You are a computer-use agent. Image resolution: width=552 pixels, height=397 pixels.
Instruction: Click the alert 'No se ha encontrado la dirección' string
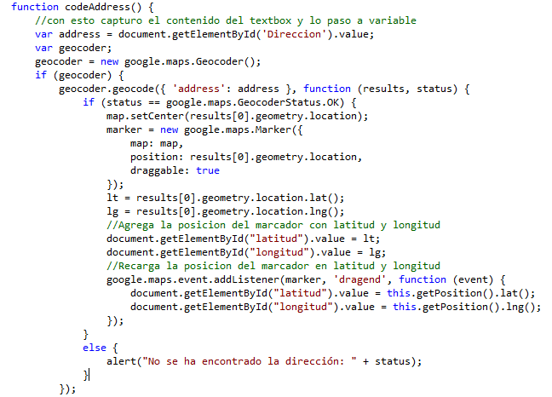pyautogui.click(x=250, y=362)
